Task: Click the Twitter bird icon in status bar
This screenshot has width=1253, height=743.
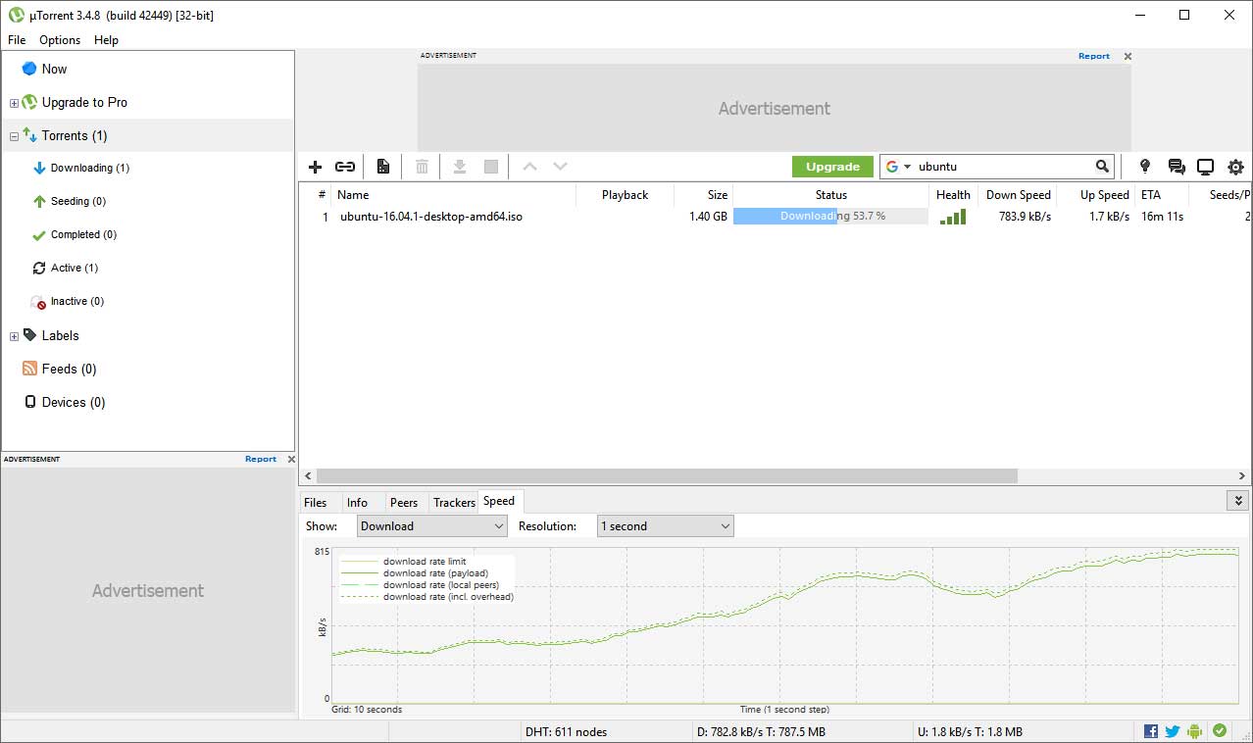Action: coord(1173,731)
